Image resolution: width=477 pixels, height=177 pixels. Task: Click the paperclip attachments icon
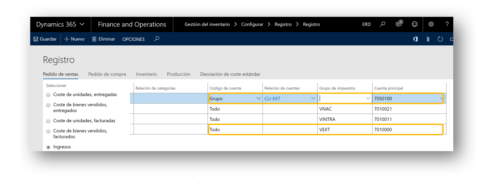(x=428, y=39)
